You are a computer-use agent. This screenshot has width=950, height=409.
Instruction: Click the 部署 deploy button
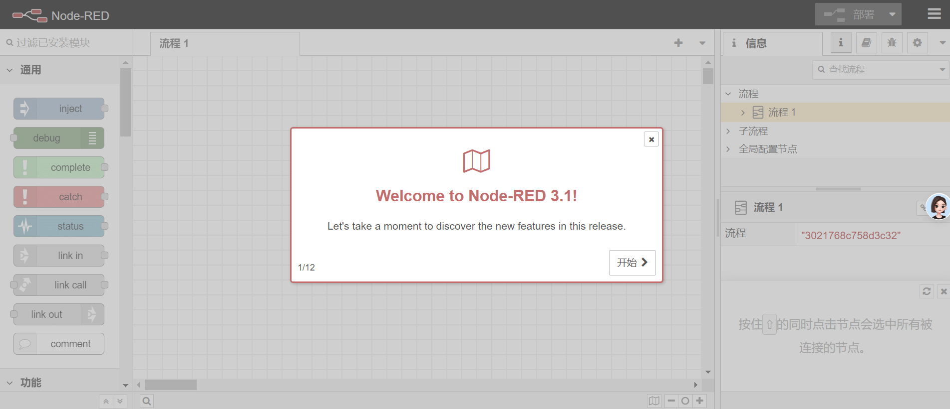click(x=850, y=14)
